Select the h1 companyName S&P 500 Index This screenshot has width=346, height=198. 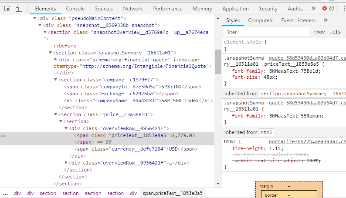138,101
